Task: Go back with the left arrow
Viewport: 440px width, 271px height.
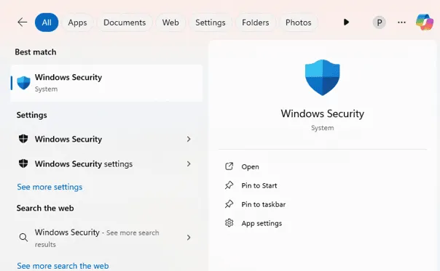Action: click(x=22, y=22)
